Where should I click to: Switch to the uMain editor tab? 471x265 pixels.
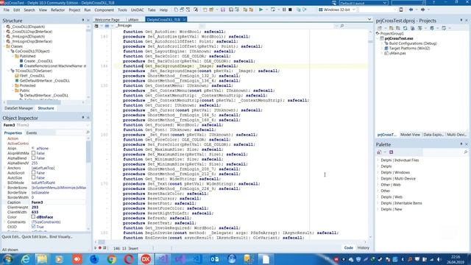(x=133, y=20)
